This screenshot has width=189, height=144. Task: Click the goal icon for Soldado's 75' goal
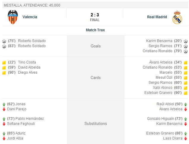pyautogui.click(x=4, y=41)
